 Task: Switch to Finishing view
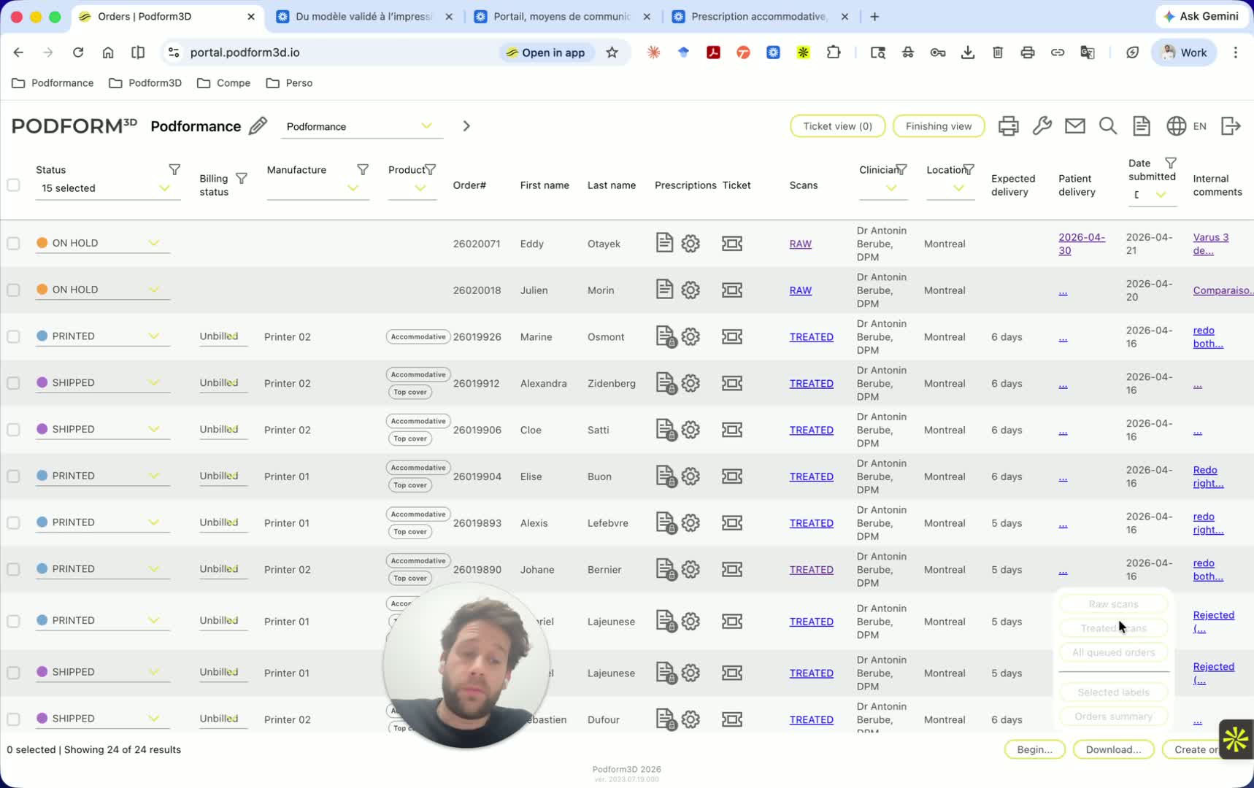point(938,126)
